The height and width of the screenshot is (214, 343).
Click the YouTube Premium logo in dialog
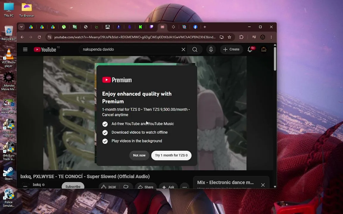(x=117, y=80)
